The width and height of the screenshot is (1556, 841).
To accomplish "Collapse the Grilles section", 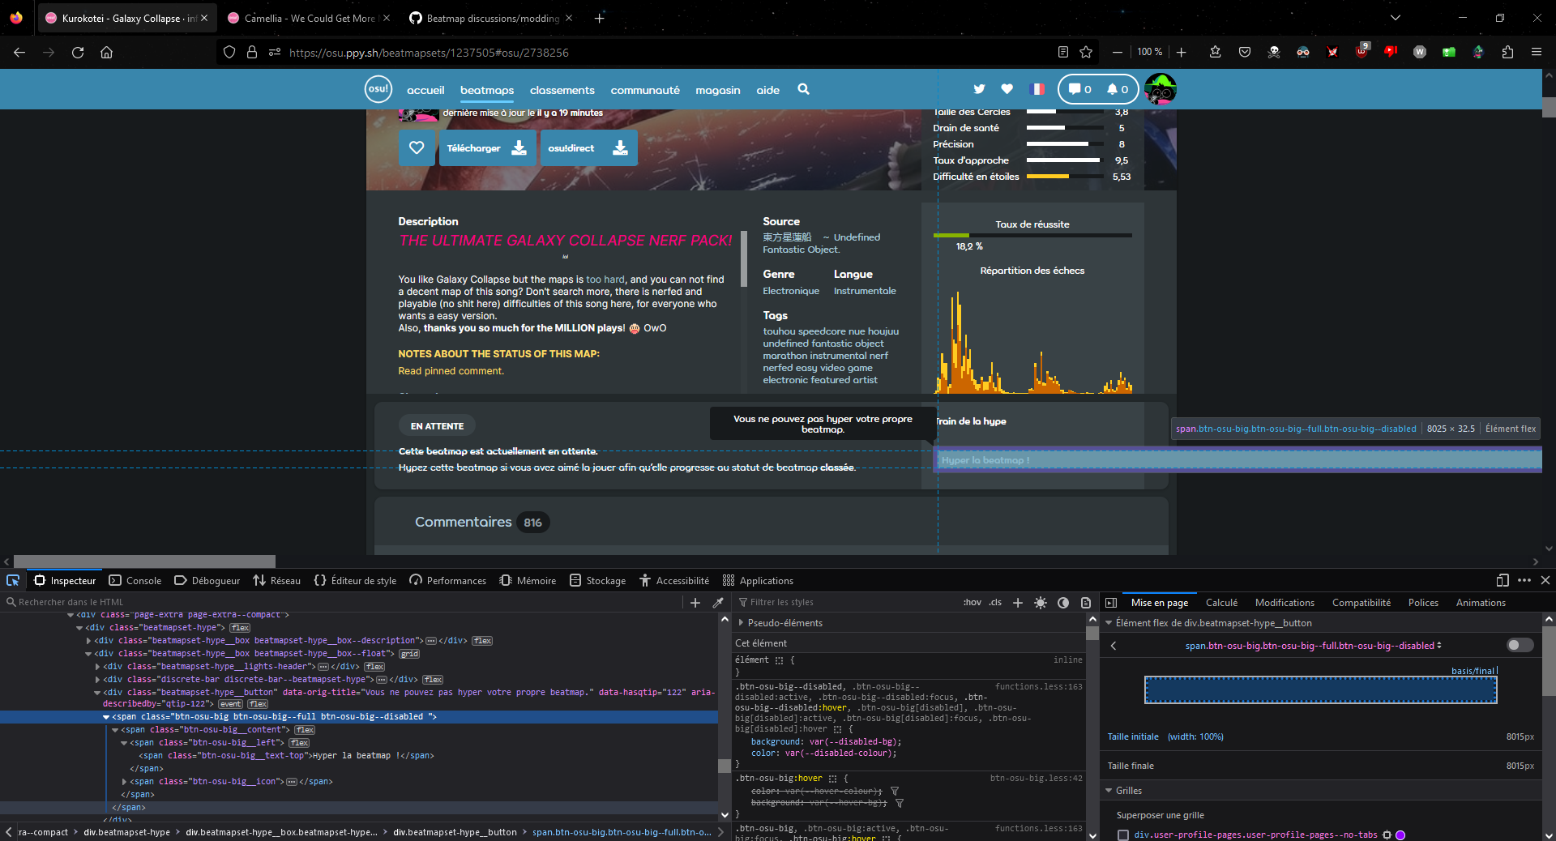I will click(x=1109, y=791).
